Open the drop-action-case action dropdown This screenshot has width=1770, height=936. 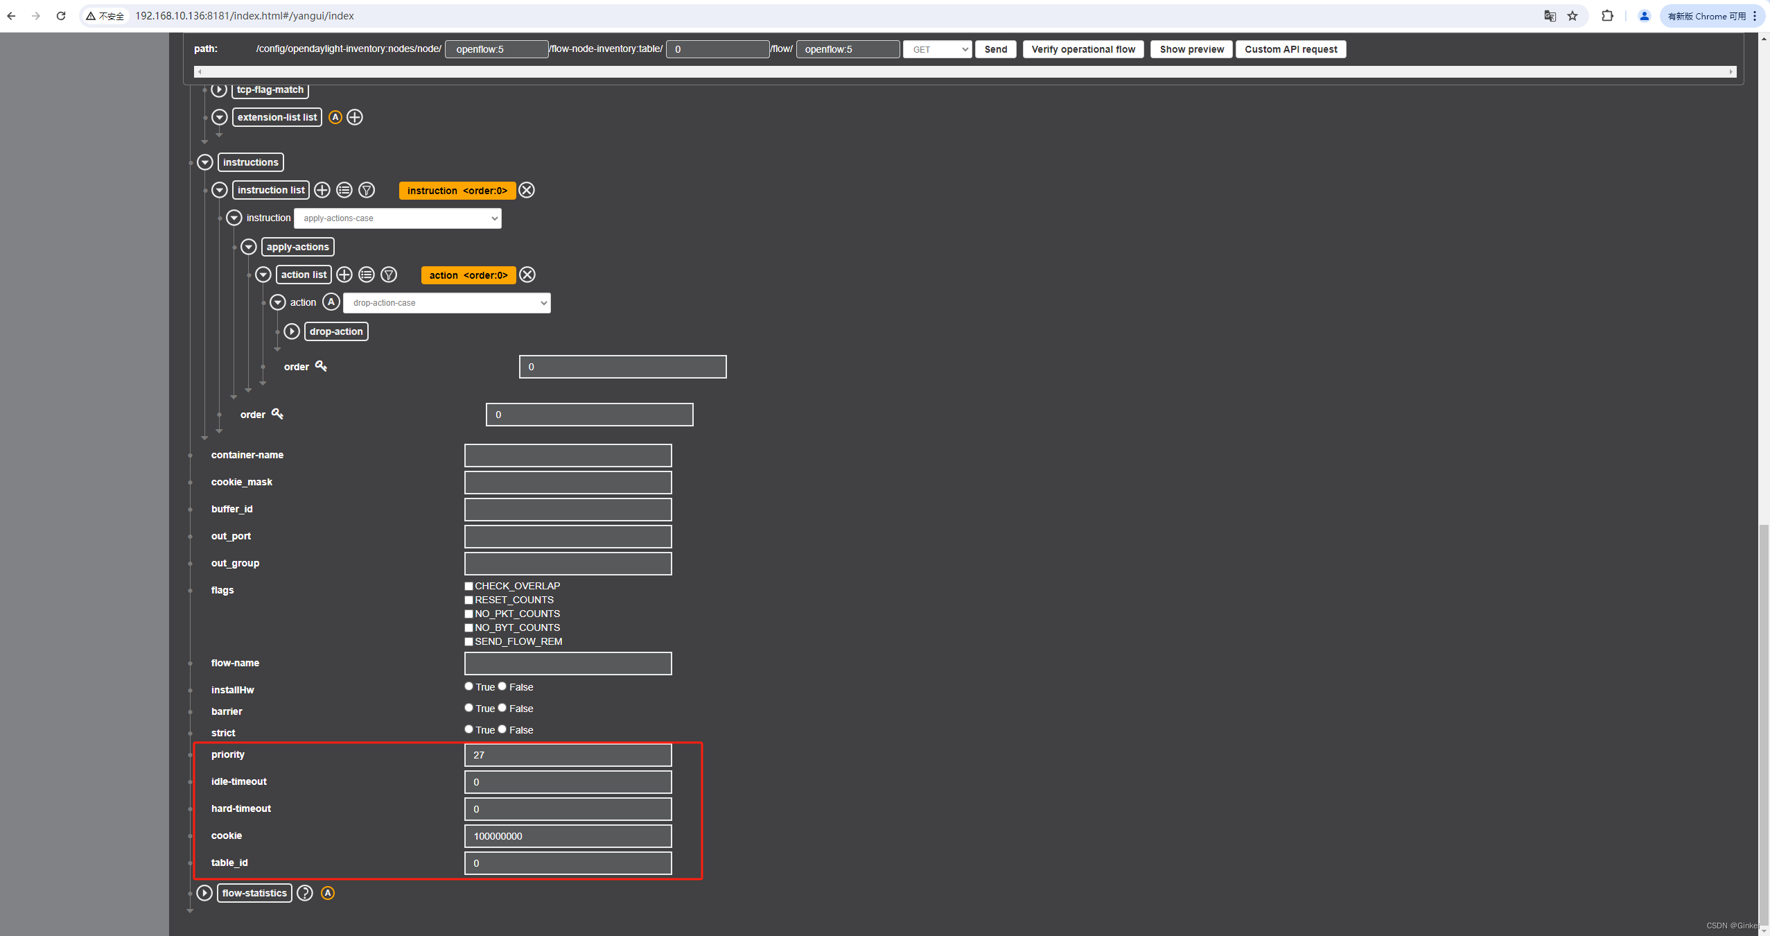[x=446, y=303]
